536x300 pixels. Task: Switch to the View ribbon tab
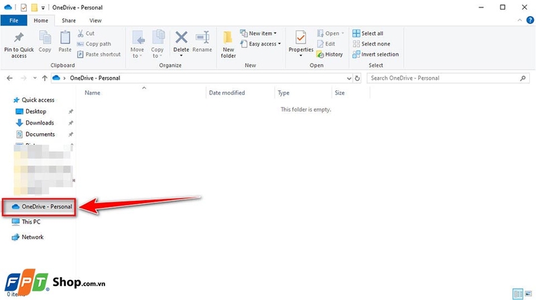95,21
